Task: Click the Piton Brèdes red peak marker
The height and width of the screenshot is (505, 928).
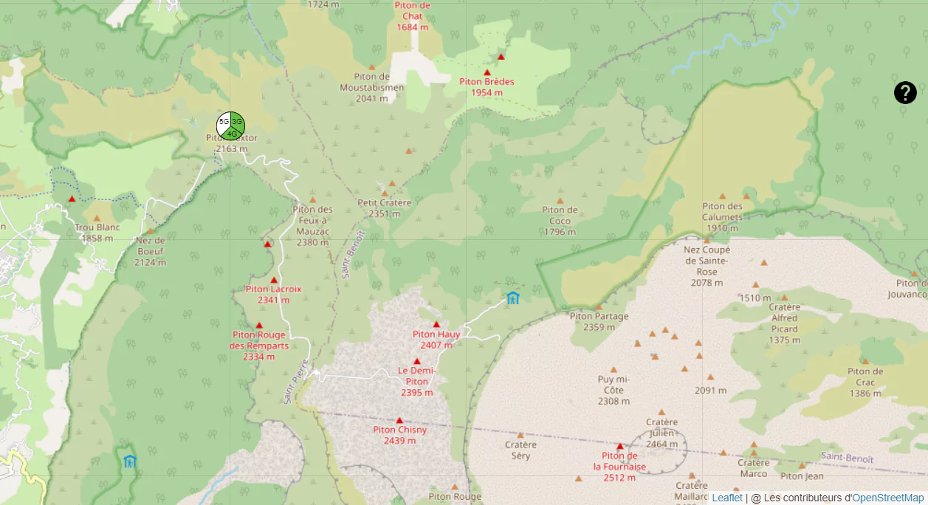Action: tap(487, 72)
